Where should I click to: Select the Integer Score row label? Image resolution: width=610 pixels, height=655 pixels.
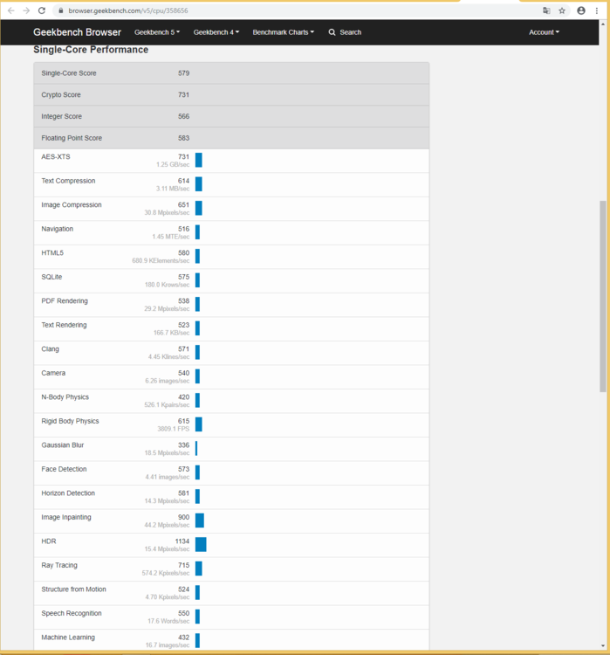click(x=61, y=116)
